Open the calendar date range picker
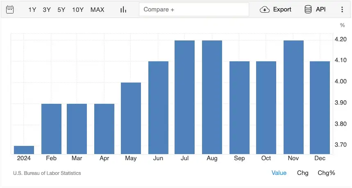This screenshot has width=352, height=188. 10,9
